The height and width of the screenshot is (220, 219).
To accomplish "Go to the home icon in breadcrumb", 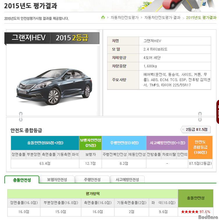I will pos(103,17).
